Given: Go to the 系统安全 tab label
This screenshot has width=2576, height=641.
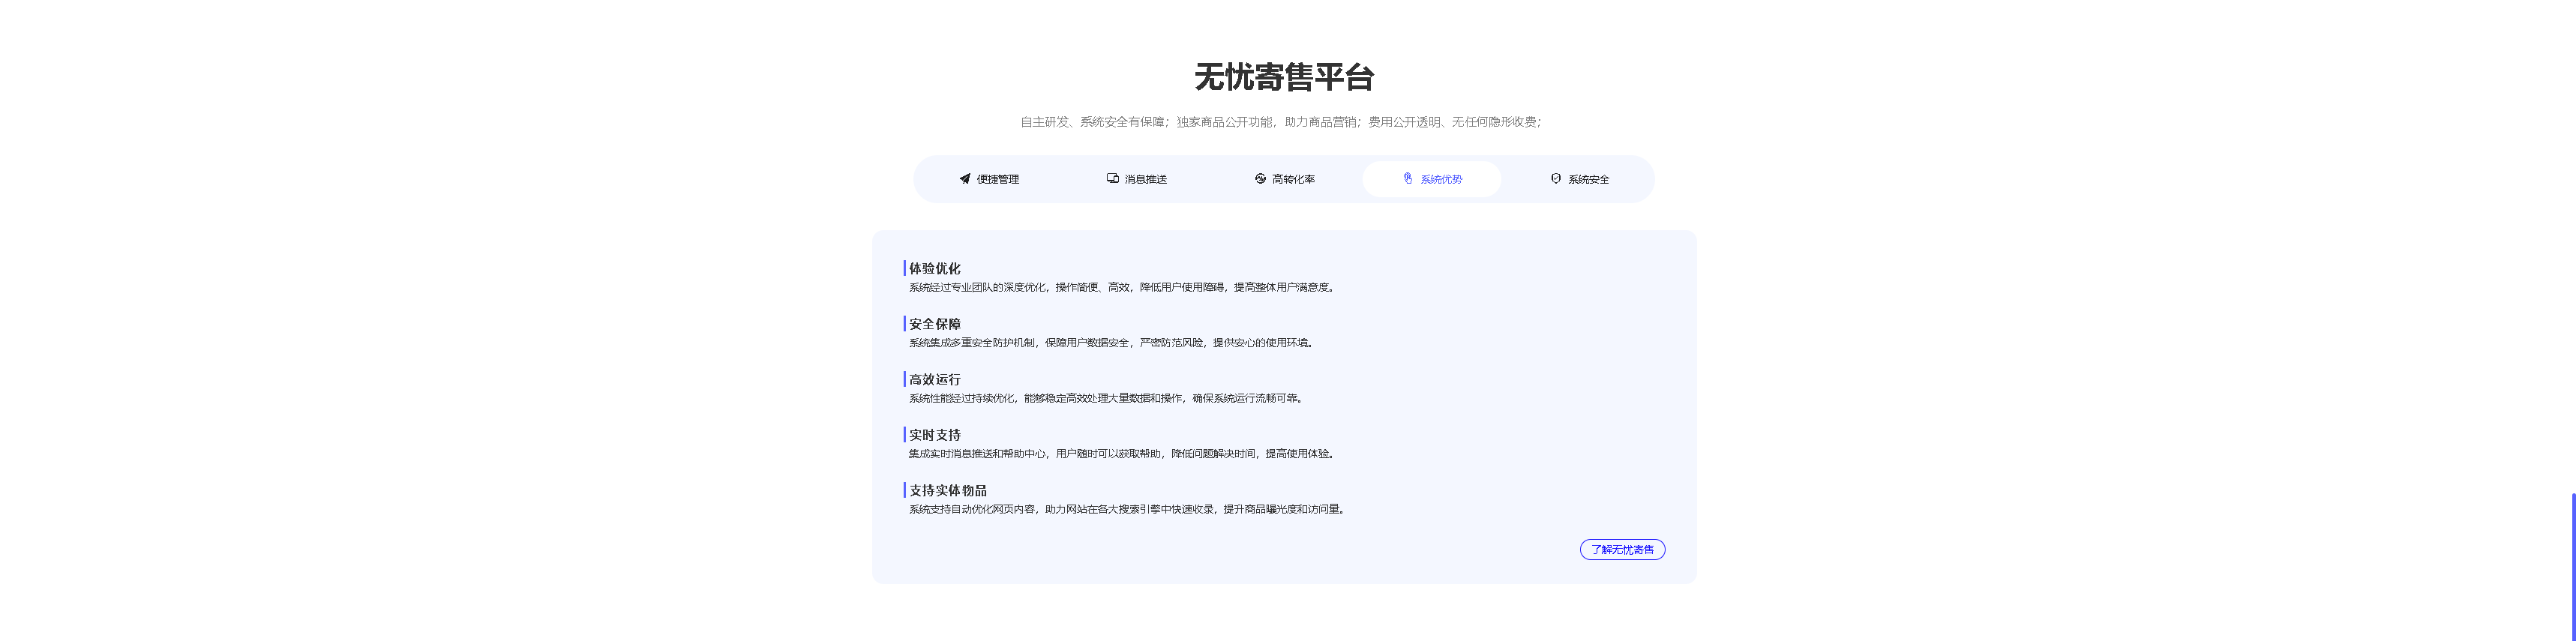Looking at the screenshot, I should tap(1588, 180).
